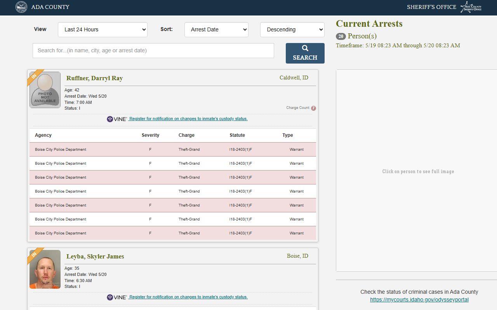Click the Timeframe 5/19 through 5/20 text
This screenshot has width=497, height=310.
tap(398, 45)
